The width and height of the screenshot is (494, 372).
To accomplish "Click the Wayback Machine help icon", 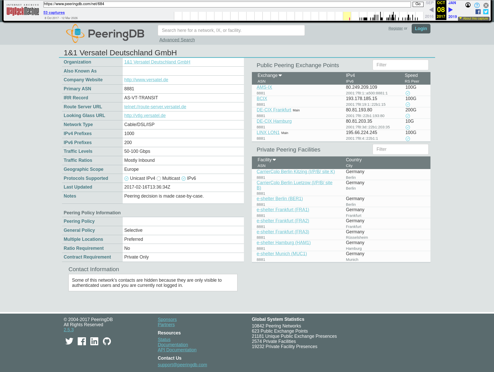I will (x=477, y=5).
